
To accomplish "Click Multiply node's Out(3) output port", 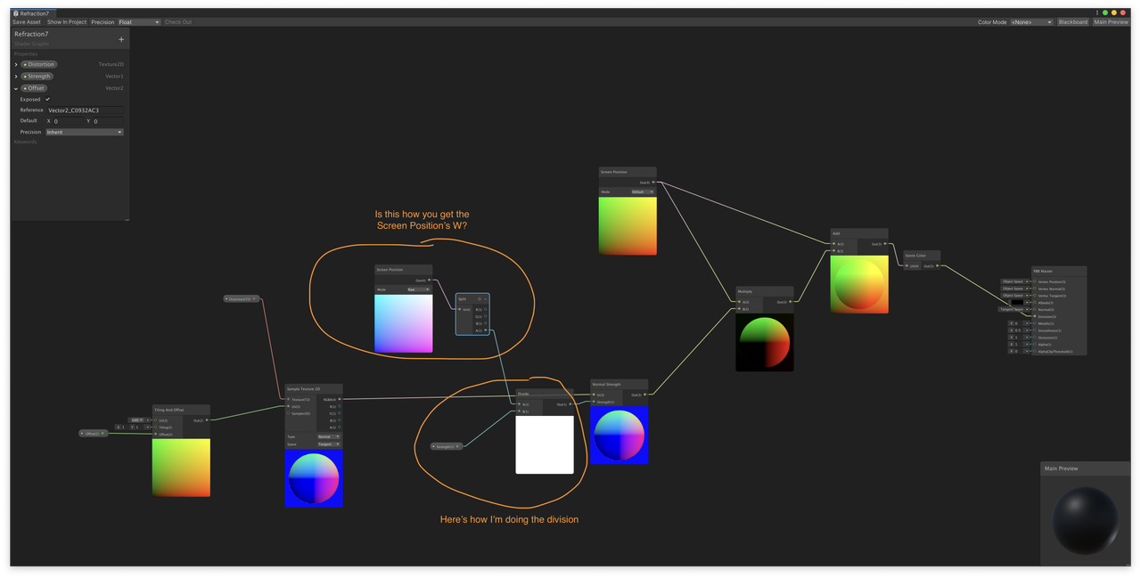I will (790, 302).
